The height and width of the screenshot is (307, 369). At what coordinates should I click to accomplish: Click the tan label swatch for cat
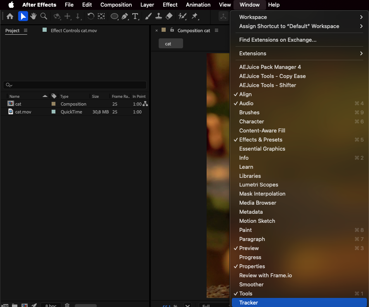(53, 104)
